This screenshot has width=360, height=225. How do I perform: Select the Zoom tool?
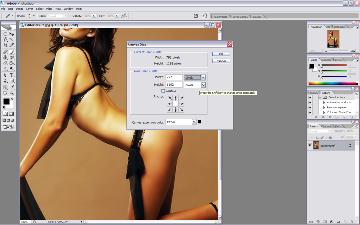click(12, 93)
